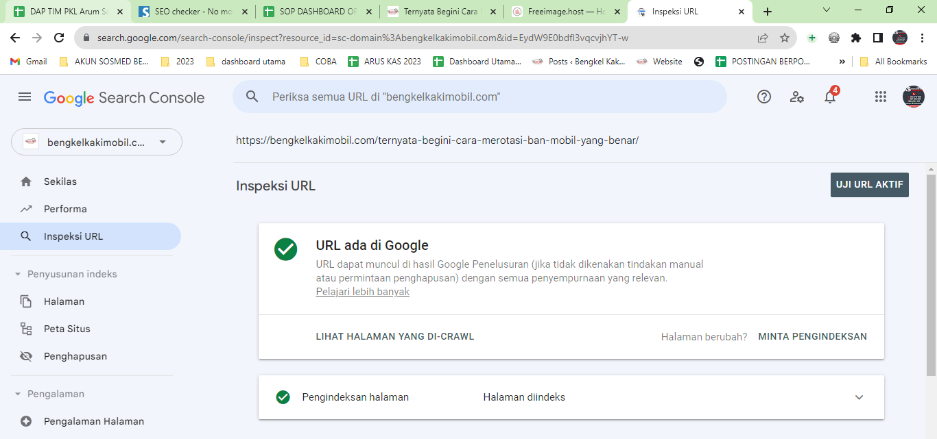Image resolution: width=937 pixels, height=439 pixels.
Task: Open All Bookmarks folder
Action: click(x=893, y=62)
